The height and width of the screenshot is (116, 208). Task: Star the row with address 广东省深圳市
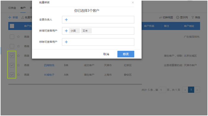(18, 37)
